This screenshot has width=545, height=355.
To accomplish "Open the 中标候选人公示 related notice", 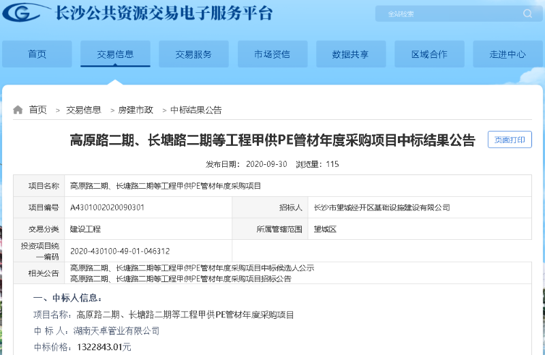I will (192, 268).
